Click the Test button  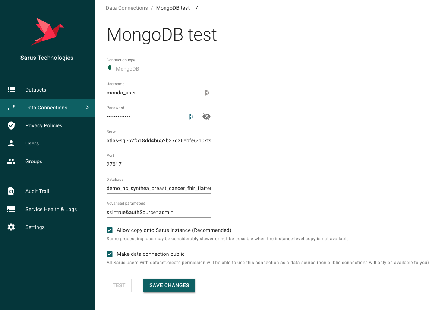[x=119, y=285]
